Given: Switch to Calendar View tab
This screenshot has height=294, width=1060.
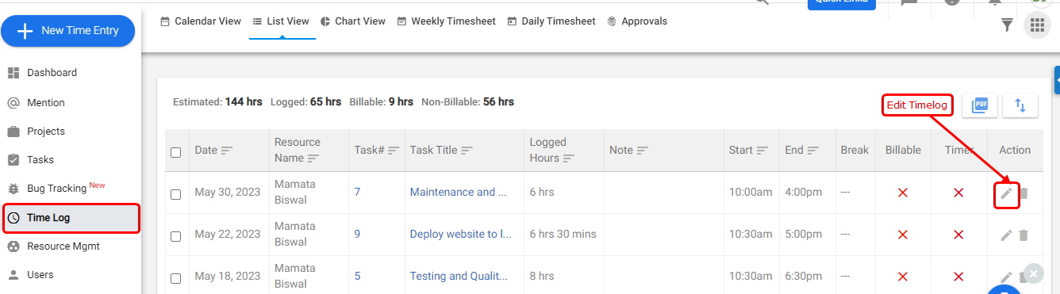Looking at the screenshot, I should coord(201,21).
